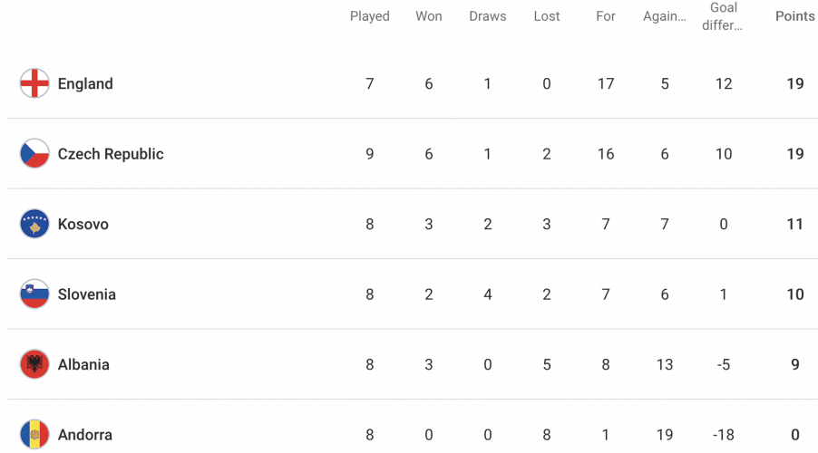Select the Draws column header
Viewport: 818px width, 453px height.
488,16
